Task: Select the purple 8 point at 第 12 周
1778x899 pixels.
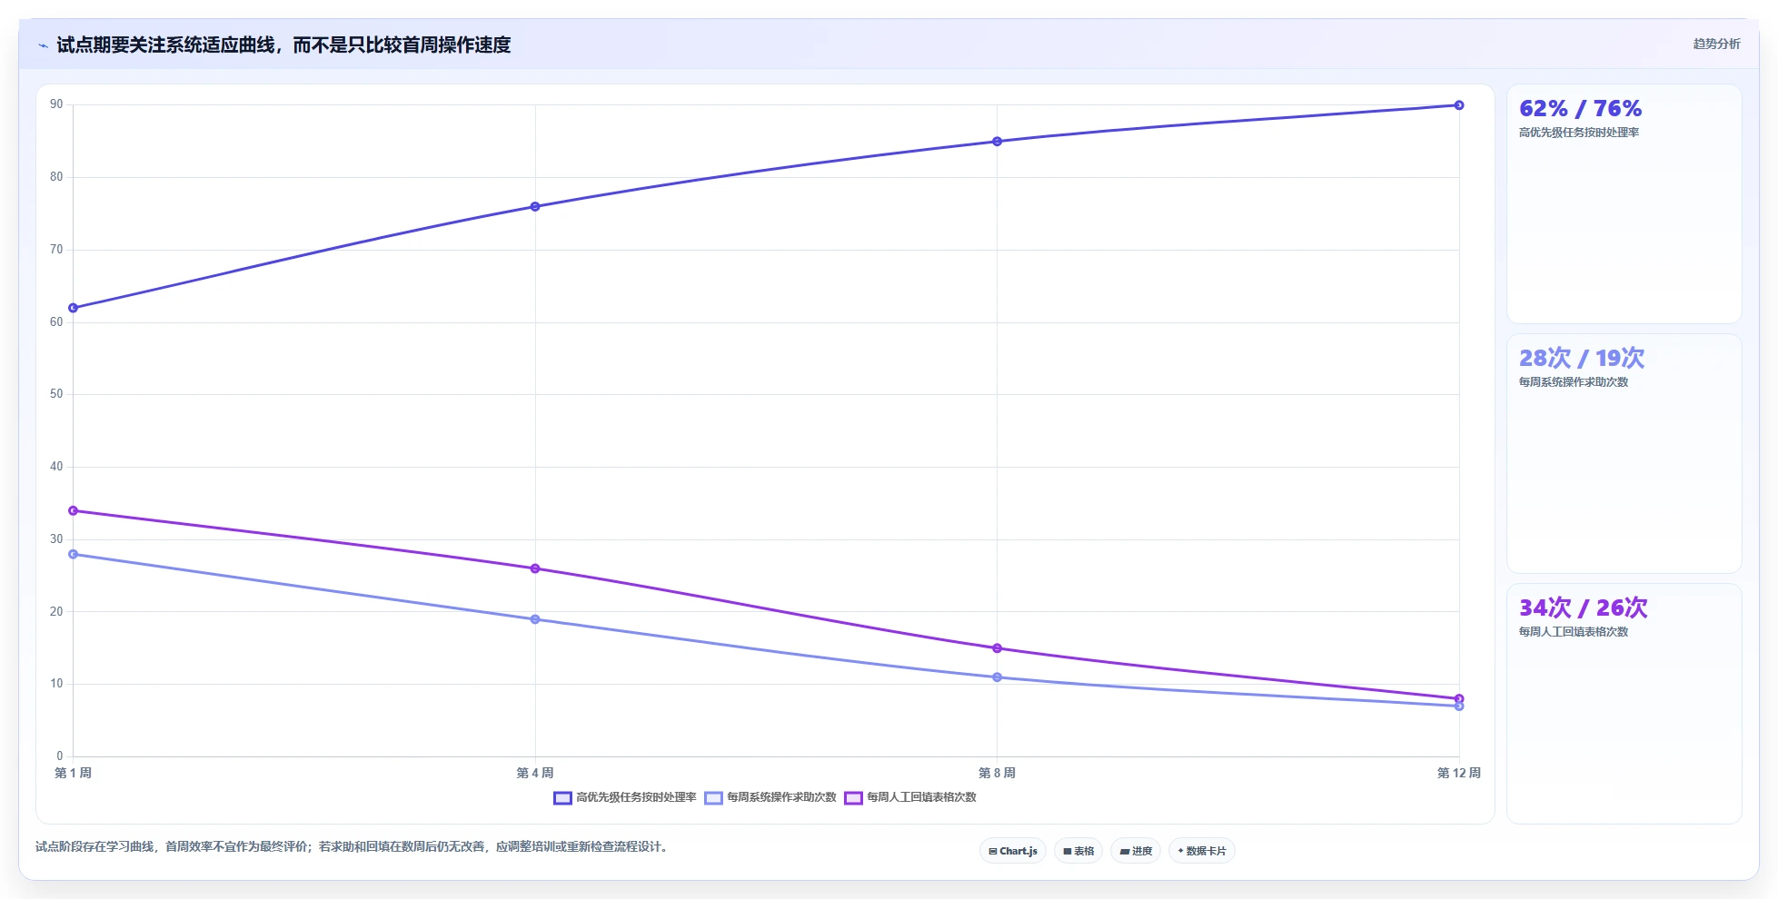Action: pyautogui.click(x=1459, y=698)
